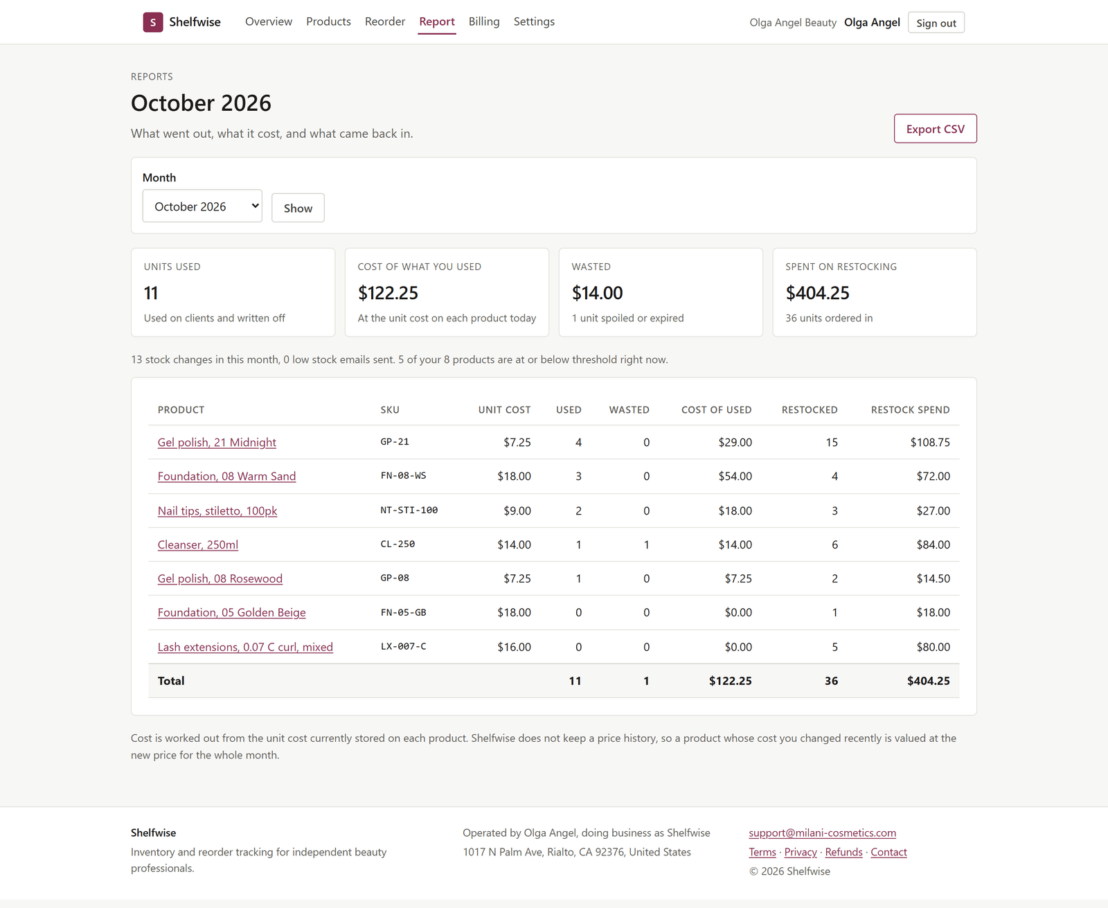Open the Cleanser, 250ml product
The height and width of the screenshot is (908, 1108).
(x=198, y=544)
